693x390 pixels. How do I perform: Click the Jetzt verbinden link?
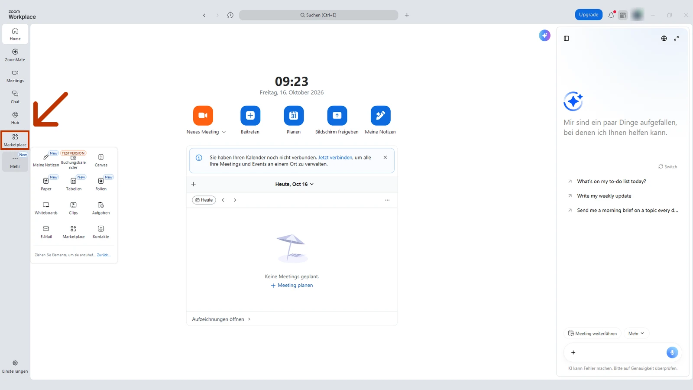tap(335, 158)
